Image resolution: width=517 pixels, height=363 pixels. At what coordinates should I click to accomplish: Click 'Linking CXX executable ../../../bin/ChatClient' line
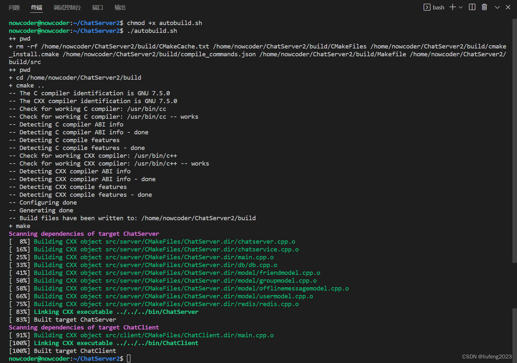click(x=104, y=343)
